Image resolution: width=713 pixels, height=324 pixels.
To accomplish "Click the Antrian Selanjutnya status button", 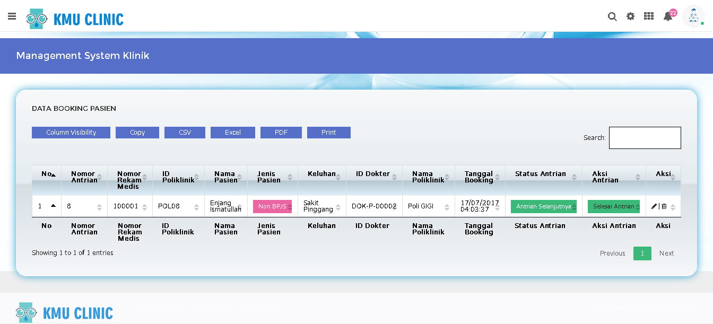I will 543,206.
